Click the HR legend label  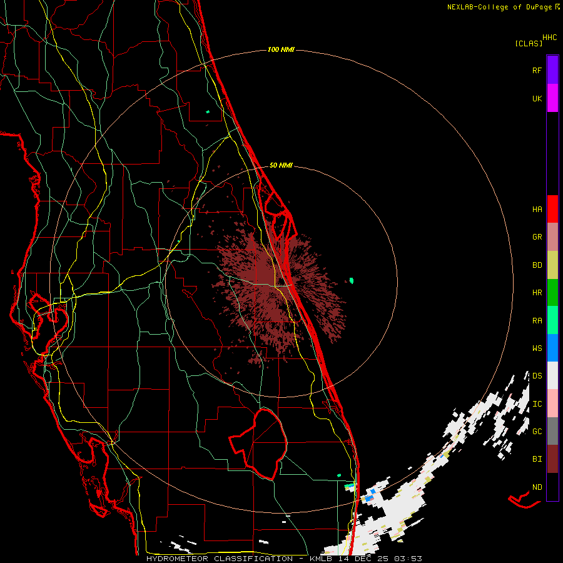click(537, 293)
